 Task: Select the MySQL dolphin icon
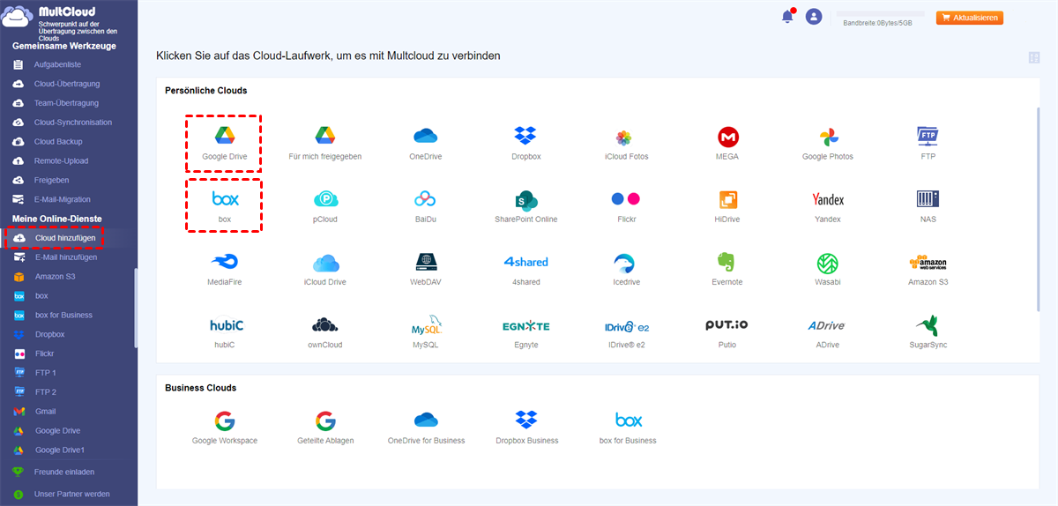(426, 325)
